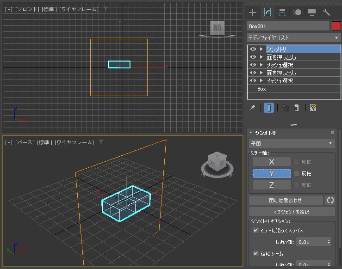
Task: Open the Utilities wrench panel tab
Action: click(327, 12)
